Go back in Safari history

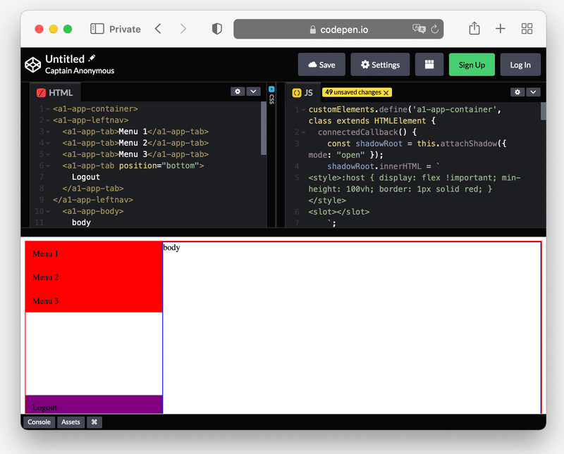(158, 29)
